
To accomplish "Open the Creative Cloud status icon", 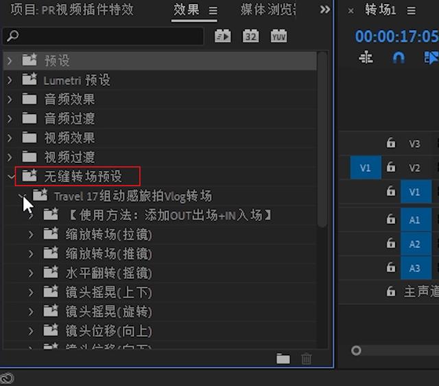I will coord(7,378).
